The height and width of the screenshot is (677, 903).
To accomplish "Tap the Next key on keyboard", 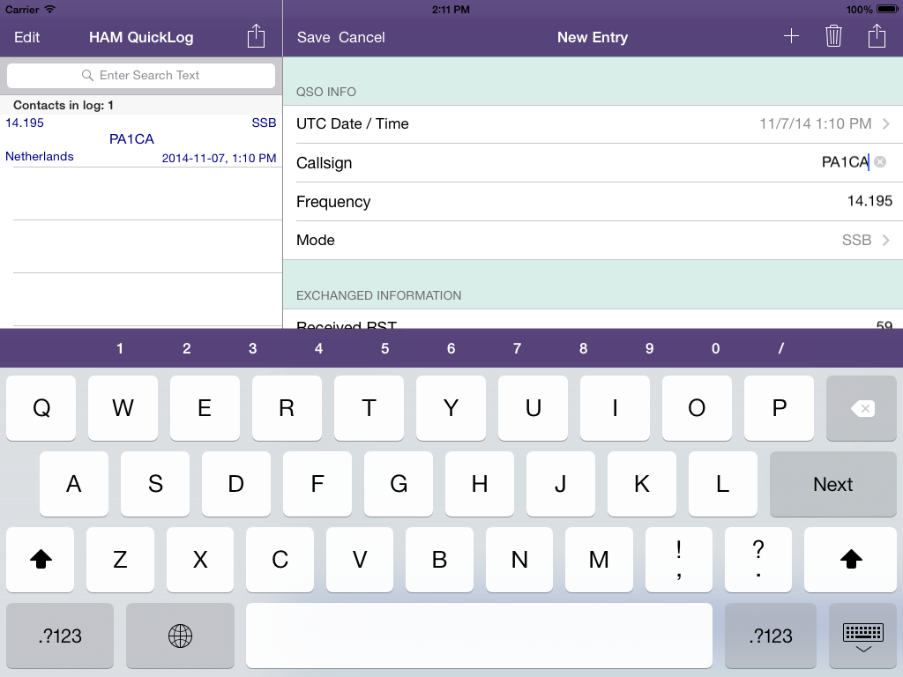I will [x=832, y=484].
